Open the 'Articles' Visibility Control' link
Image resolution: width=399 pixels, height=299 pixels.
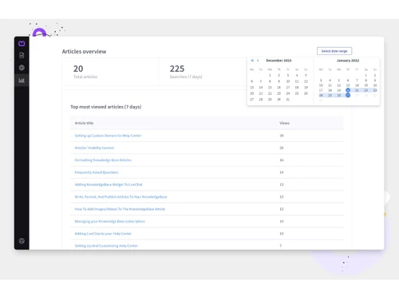click(94, 148)
